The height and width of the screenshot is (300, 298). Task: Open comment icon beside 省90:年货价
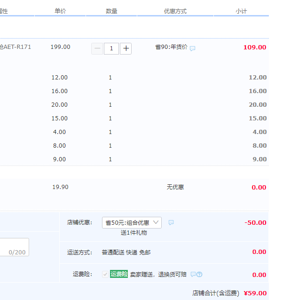tap(193, 48)
